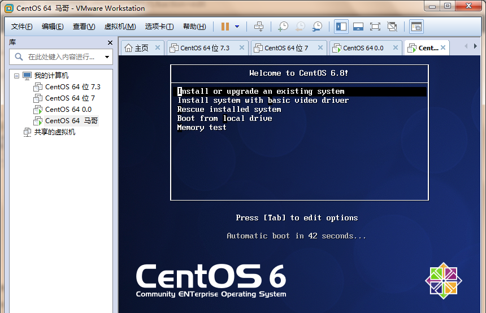Click the send Ctrl+Alt+Del toolbar icon

coord(259,27)
